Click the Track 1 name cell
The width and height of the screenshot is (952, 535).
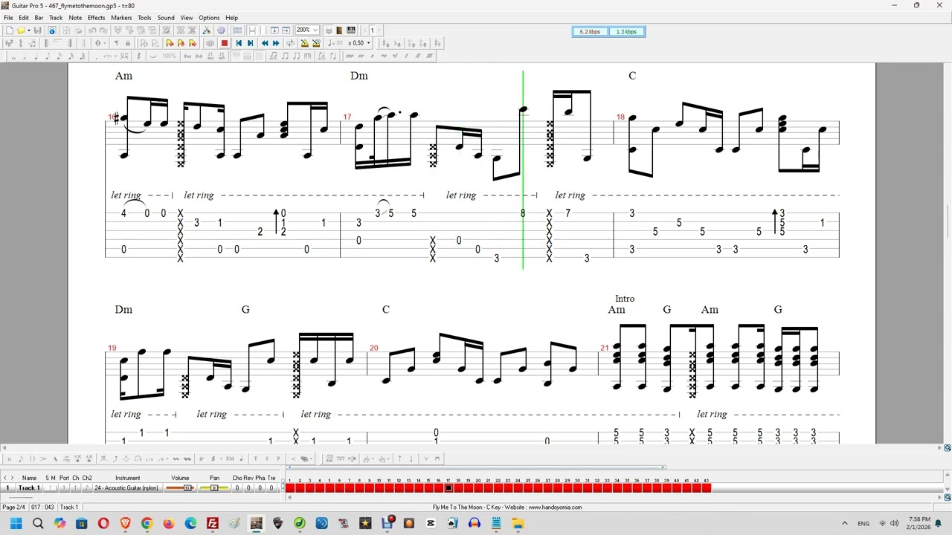click(29, 487)
